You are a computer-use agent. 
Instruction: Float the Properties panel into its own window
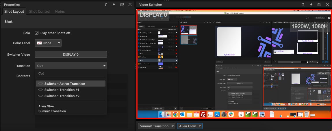pos(122,4)
